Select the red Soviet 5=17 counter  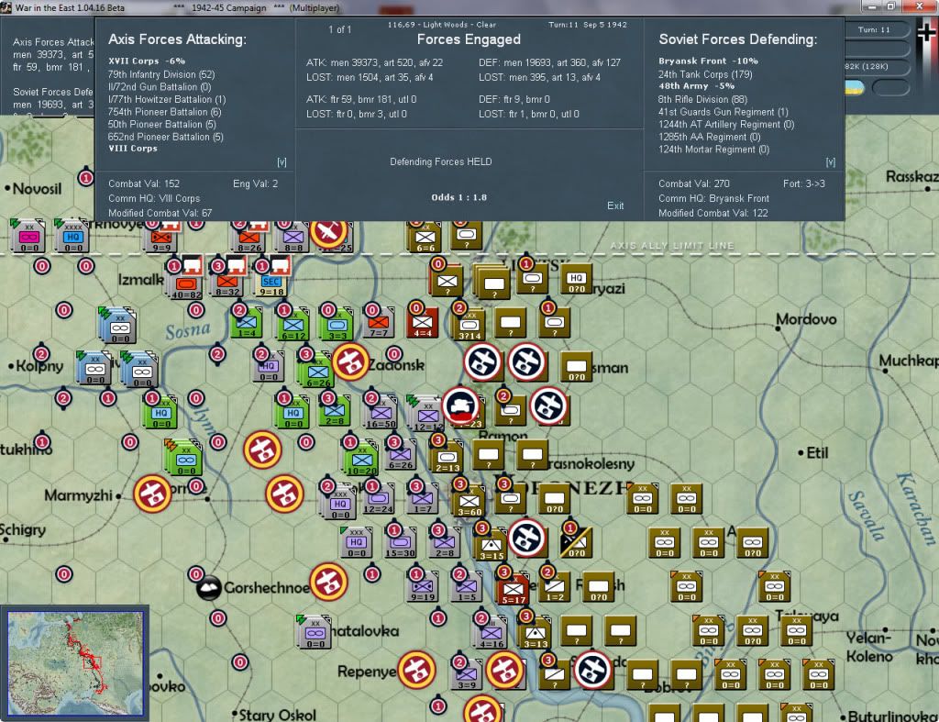[514, 590]
